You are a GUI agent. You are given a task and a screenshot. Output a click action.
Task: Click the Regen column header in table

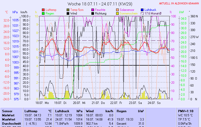[121, 111]
